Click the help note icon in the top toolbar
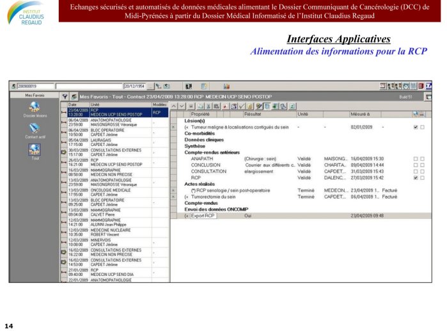Image resolution: width=447 pixels, height=331 pixels. pyautogui.click(x=204, y=86)
